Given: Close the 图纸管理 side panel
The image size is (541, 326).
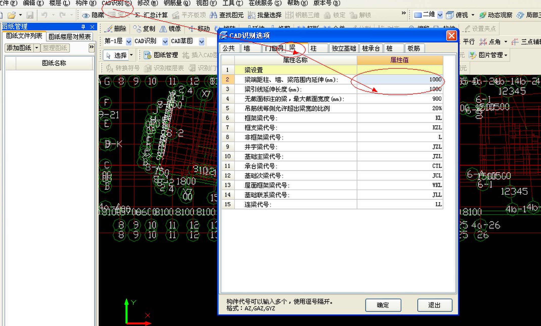Looking at the screenshot, I should (92, 27).
